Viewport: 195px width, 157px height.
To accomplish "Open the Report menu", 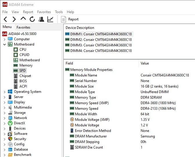I will 28,12.
